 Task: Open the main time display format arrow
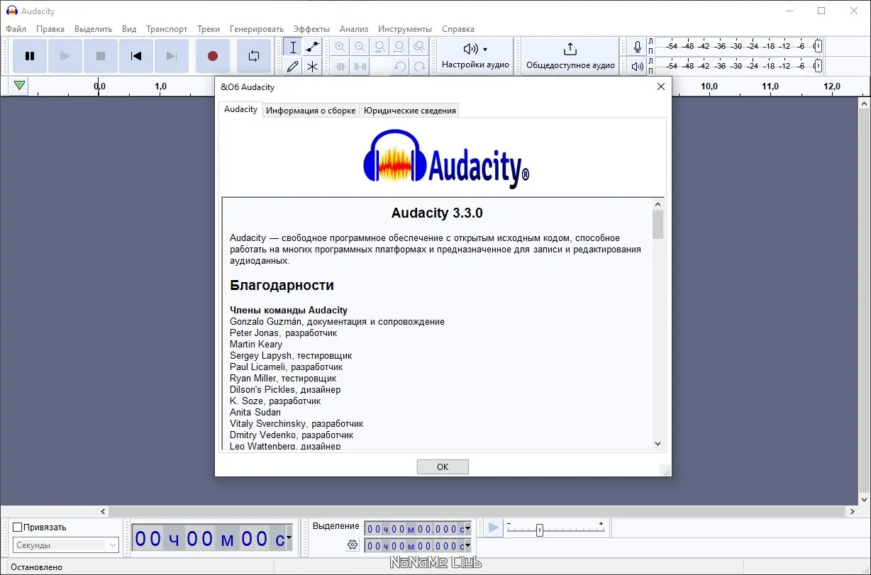click(x=289, y=539)
